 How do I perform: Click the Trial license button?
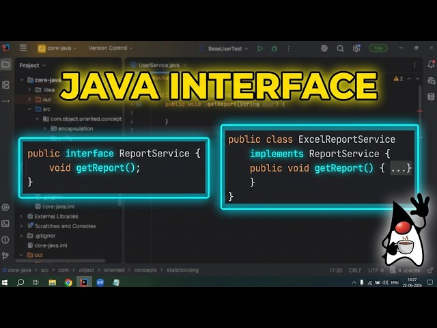(378, 49)
